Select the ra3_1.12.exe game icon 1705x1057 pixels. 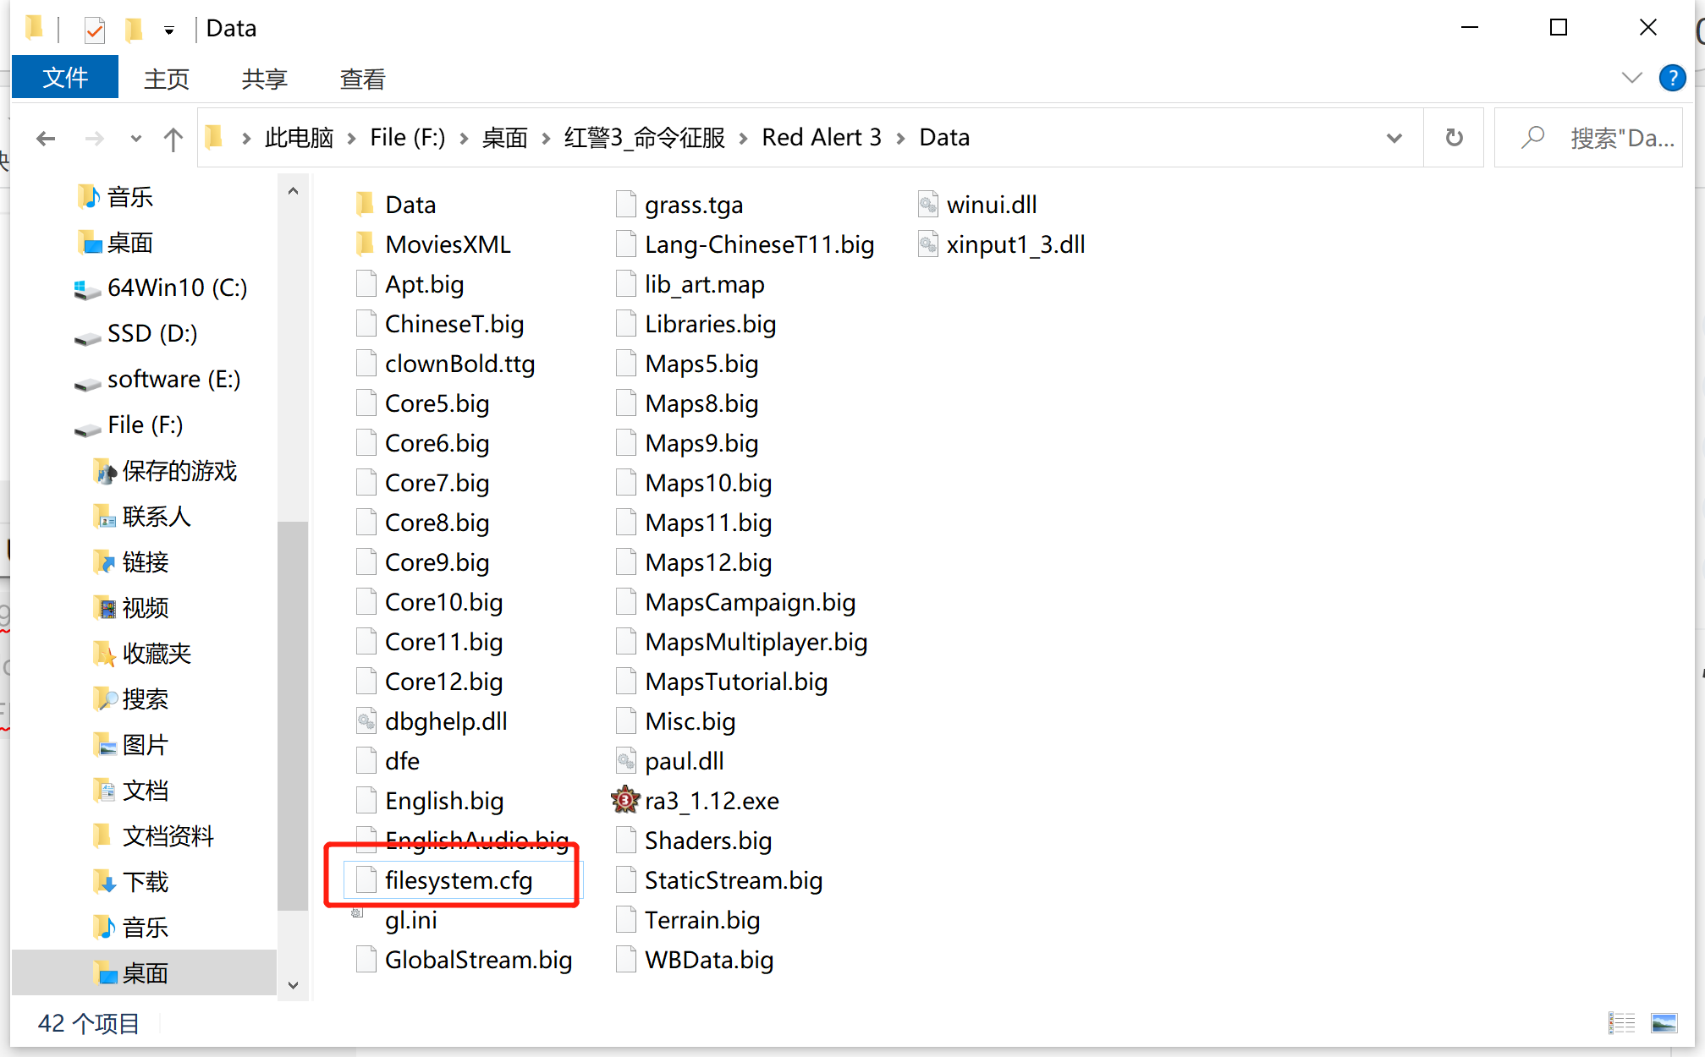click(625, 800)
